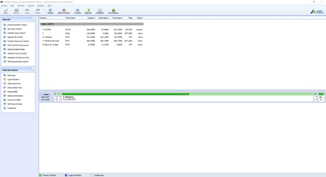
Task: Sort by the Flag column header
Action: pyautogui.click(x=128, y=18)
